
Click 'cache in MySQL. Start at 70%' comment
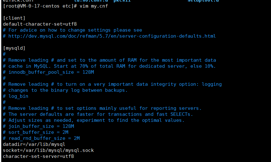point(109,66)
